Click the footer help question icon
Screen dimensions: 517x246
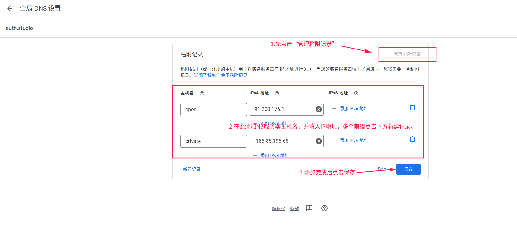click(x=324, y=208)
